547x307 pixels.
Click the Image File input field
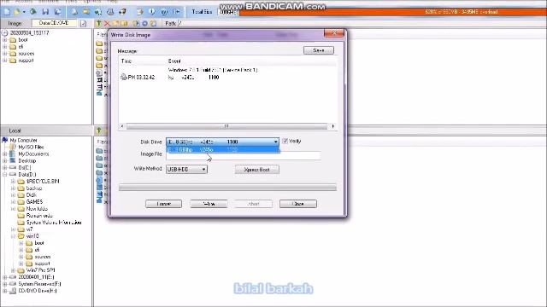click(243, 155)
